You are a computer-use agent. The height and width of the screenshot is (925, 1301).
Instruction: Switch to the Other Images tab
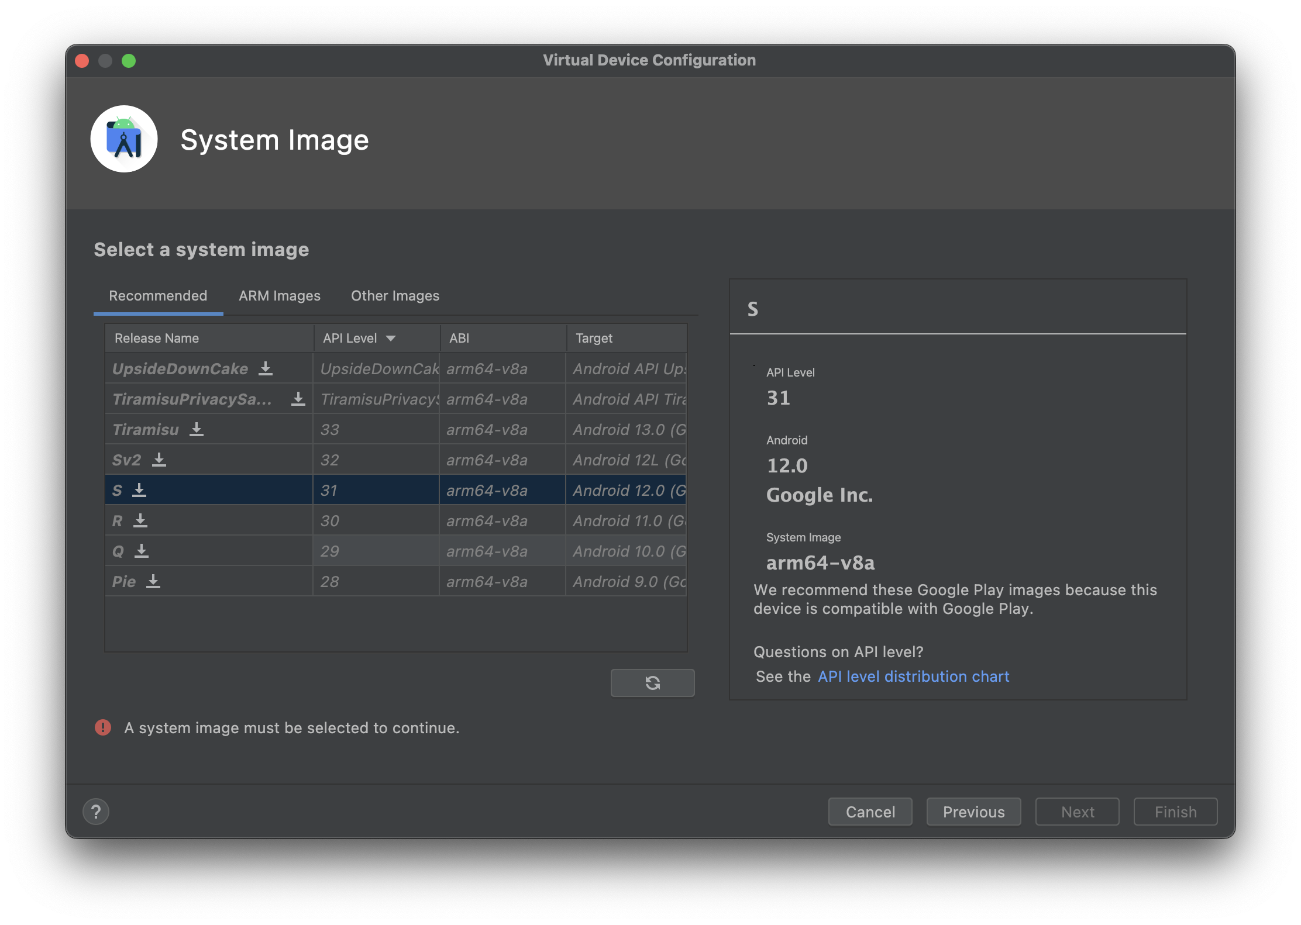click(x=395, y=296)
